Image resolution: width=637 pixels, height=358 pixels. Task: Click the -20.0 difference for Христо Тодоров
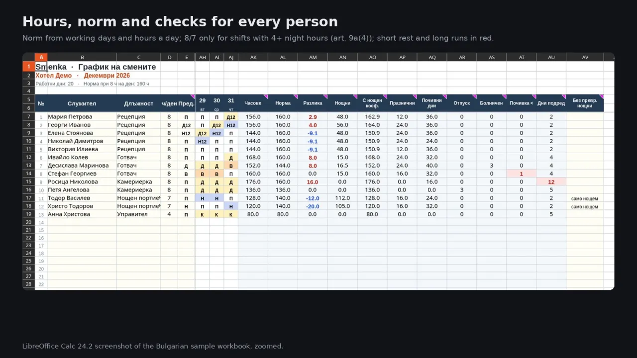click(313, 206)
